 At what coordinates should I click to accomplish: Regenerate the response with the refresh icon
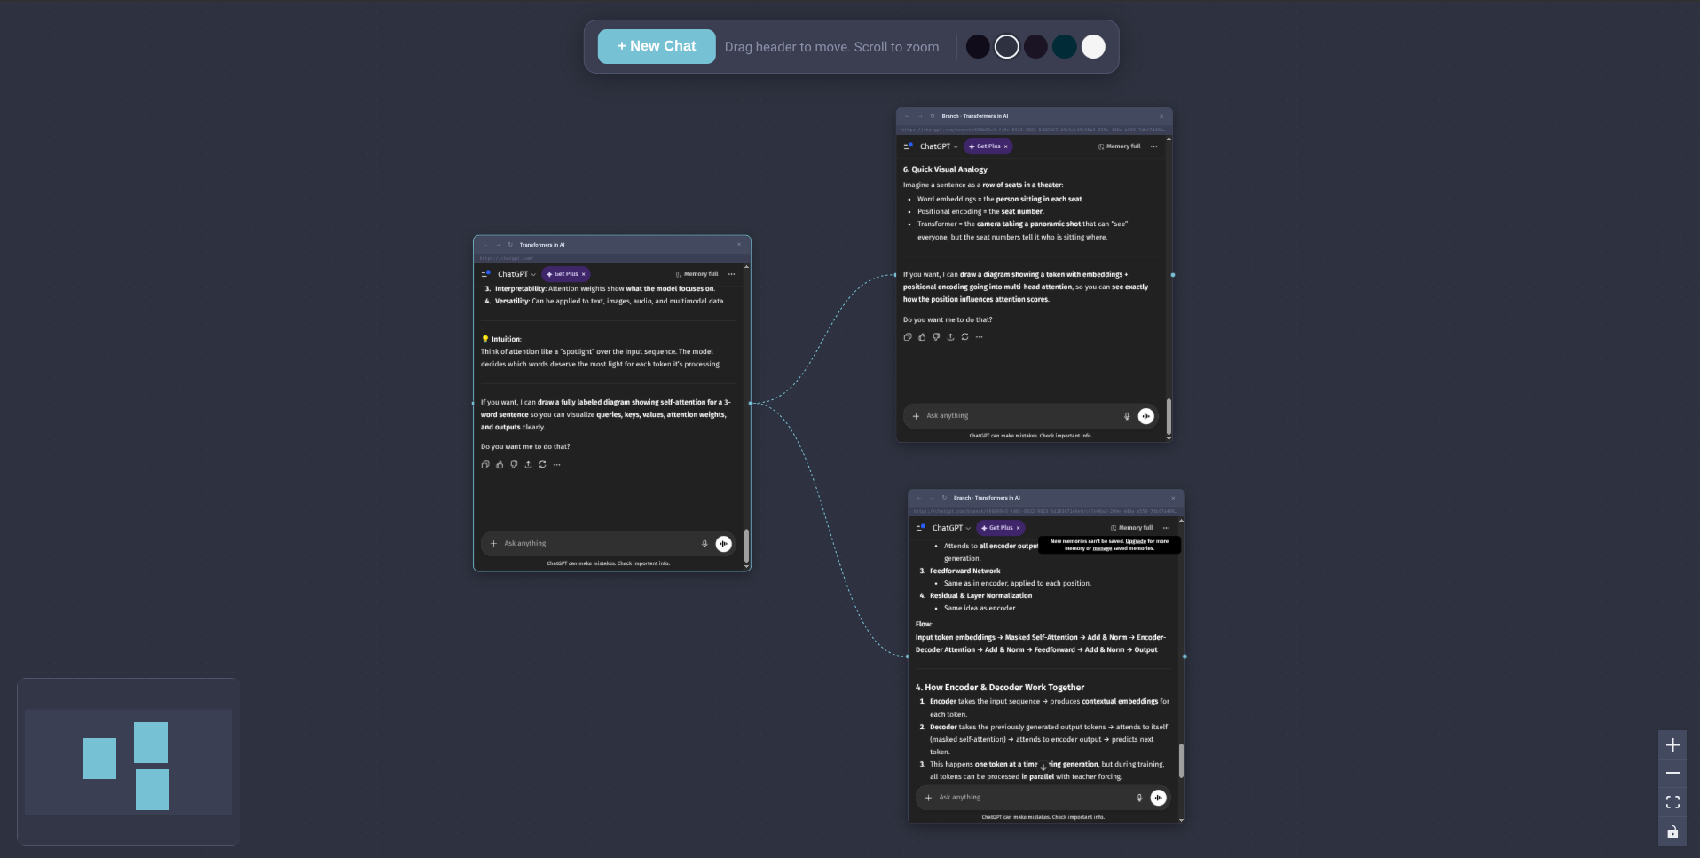coord(543,465)
